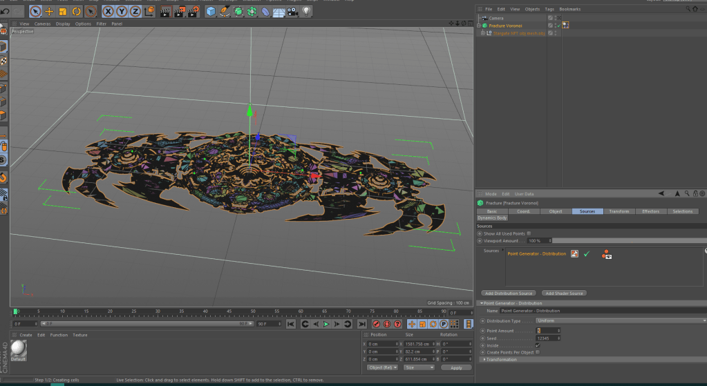This screenshot has height=386, width=707.
Task: Select the Move tool in top toolbar
Action: coord(49,12)
